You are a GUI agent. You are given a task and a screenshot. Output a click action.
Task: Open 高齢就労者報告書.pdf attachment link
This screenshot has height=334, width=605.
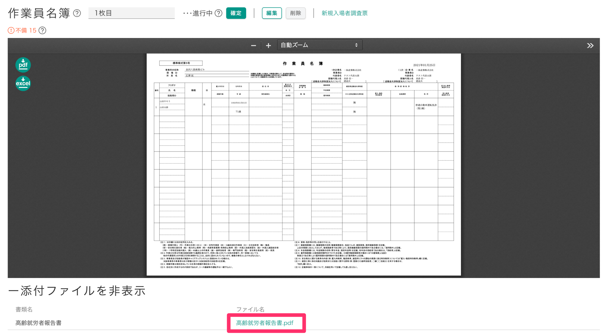[x=265, y=323]
